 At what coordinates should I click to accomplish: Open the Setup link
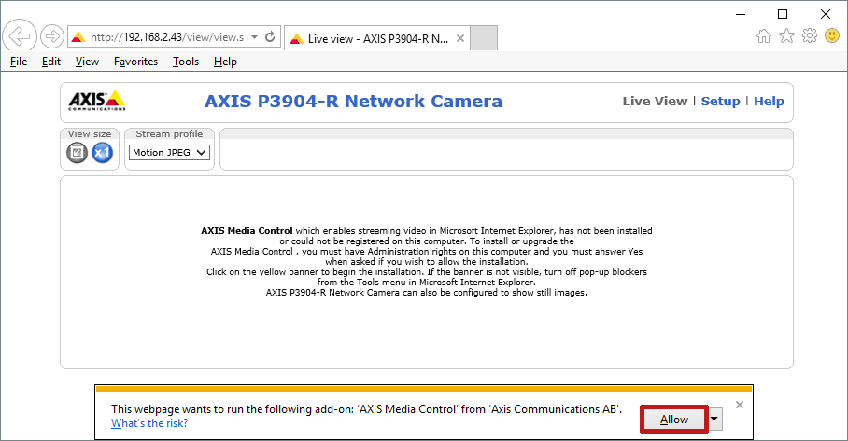[720, 102]
